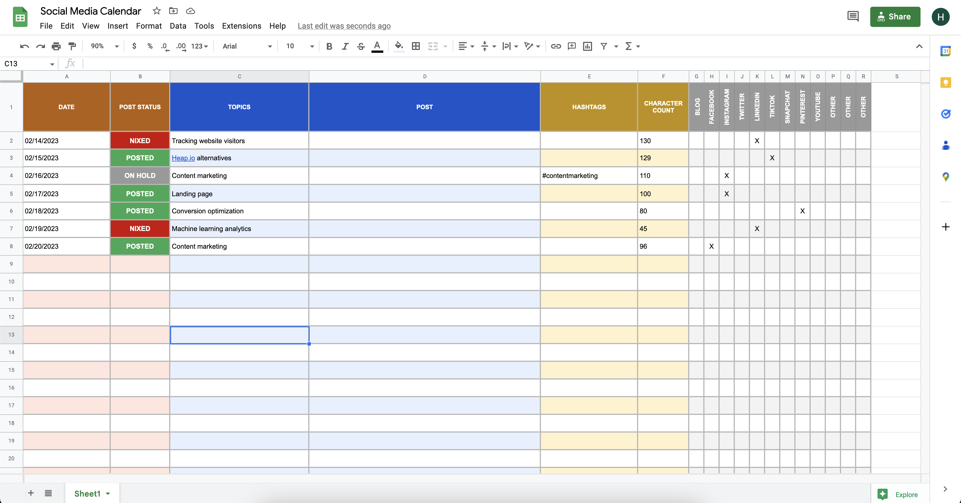
Task: View the cloud save status icon
Action: [x=190, y=11]
